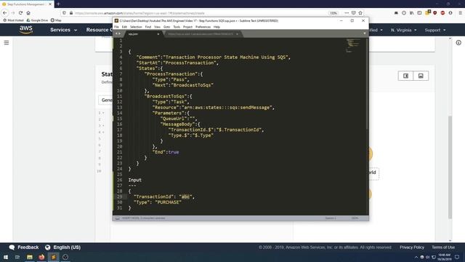Open File menu in Sublime Text

pyautogui.click(x=116, y=27)
